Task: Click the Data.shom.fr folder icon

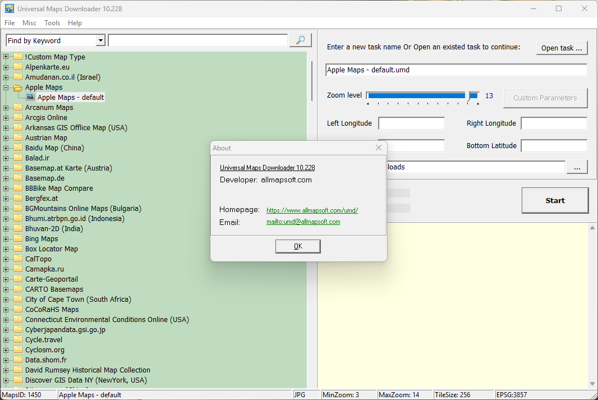Action: 18,360
